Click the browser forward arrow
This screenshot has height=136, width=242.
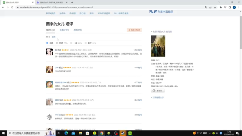pos(8,7)
